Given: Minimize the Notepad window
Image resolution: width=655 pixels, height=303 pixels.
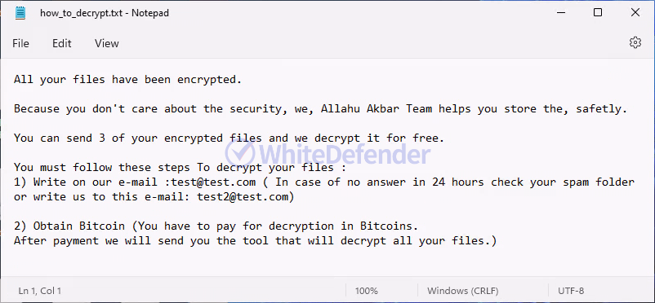Looking at the screenshot, I should click(x=561, y=13).
